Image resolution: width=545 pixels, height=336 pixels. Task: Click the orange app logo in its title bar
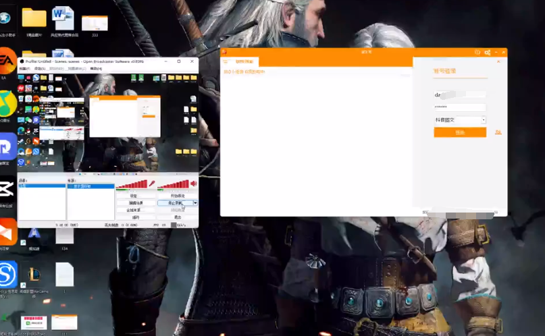(224, 52)
